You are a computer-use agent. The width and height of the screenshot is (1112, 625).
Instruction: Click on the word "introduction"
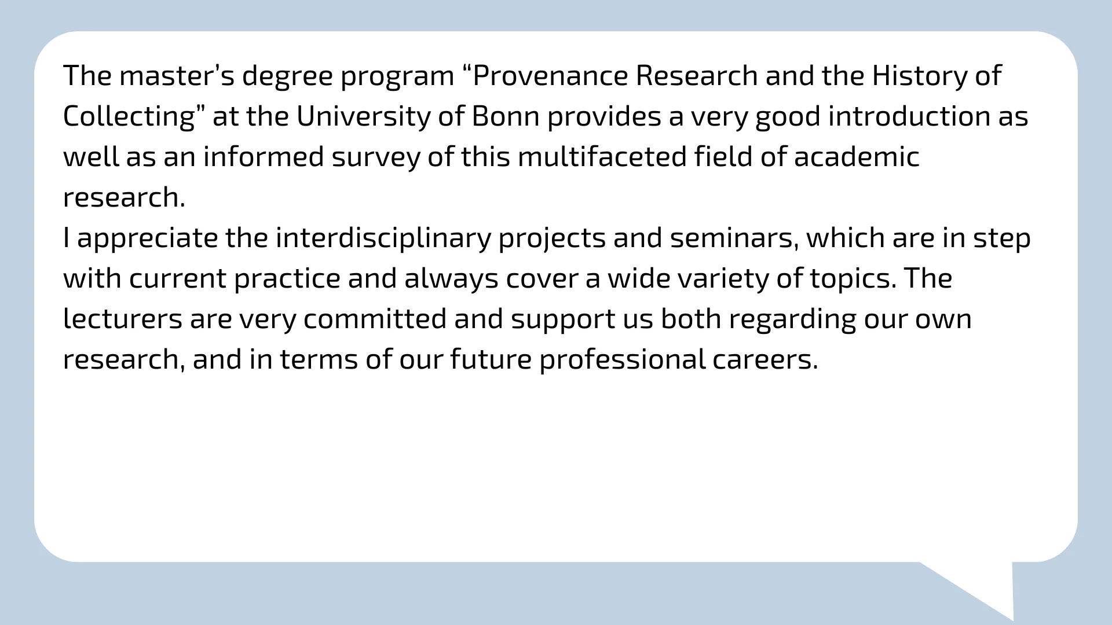(x=909, y=116)
